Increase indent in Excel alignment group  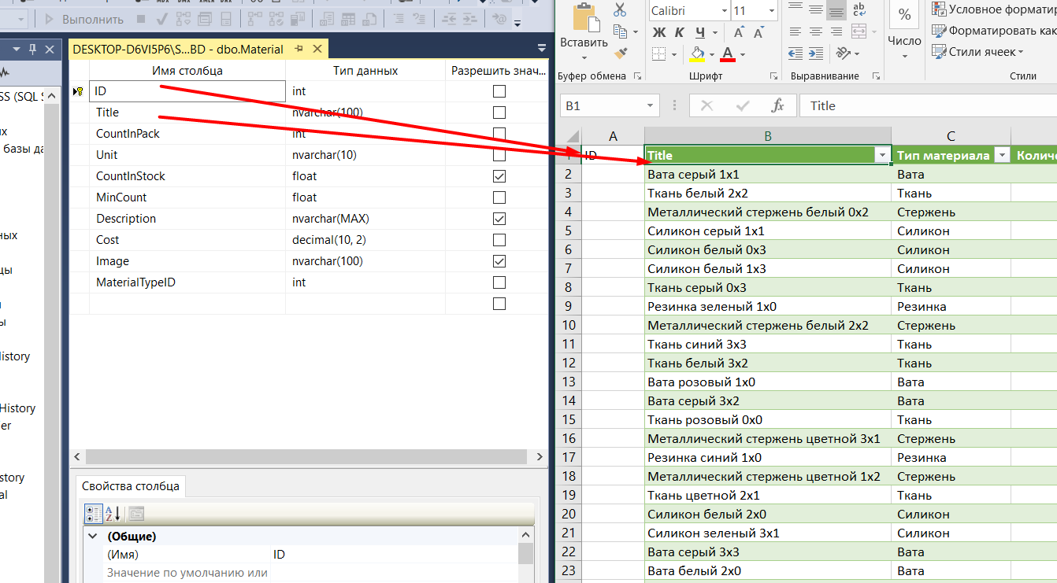pos(816,53)
